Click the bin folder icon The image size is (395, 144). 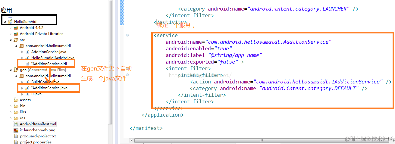point(16,106)
